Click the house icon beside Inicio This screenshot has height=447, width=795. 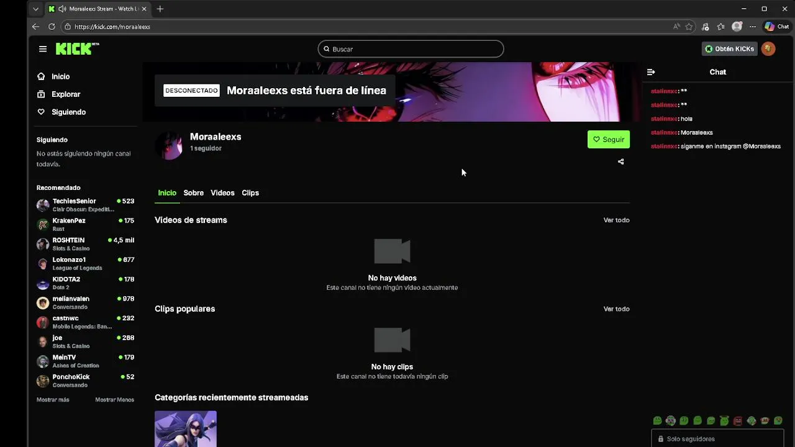click(x=41, y=76)
